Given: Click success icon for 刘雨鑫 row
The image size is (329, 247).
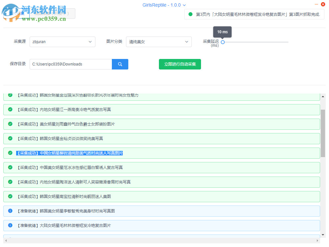Looking at the screenshot, I should [x=10, y=124].
